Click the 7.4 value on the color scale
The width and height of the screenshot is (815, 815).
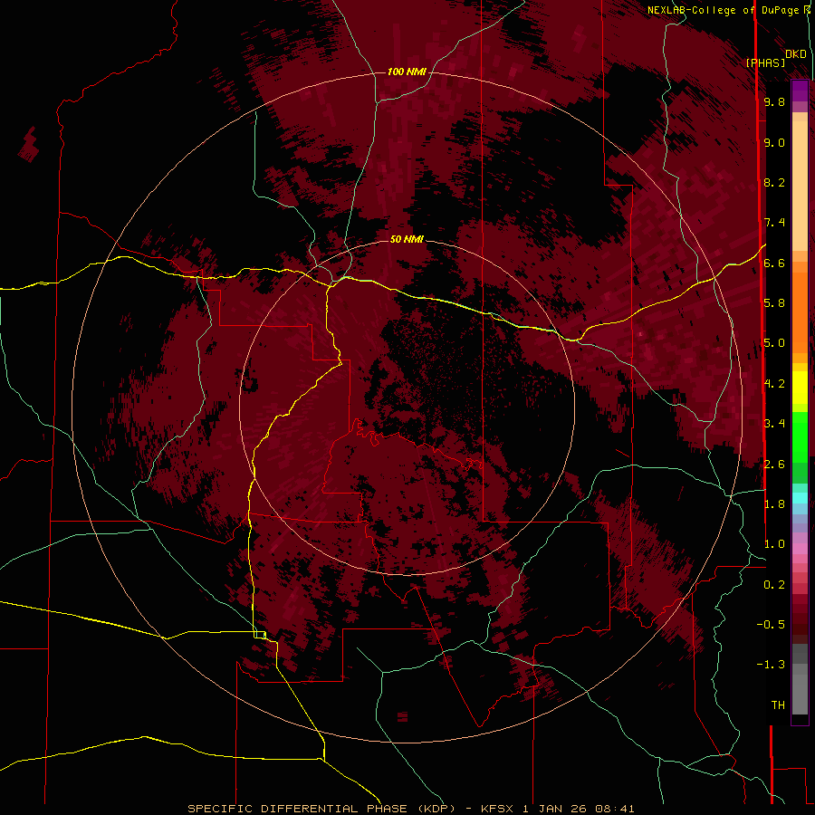774,223
